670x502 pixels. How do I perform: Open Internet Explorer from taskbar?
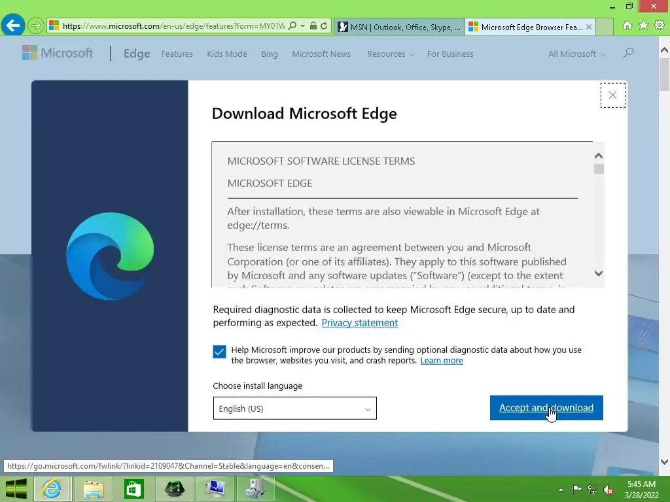pyautogui.click(x=51, y=489)
